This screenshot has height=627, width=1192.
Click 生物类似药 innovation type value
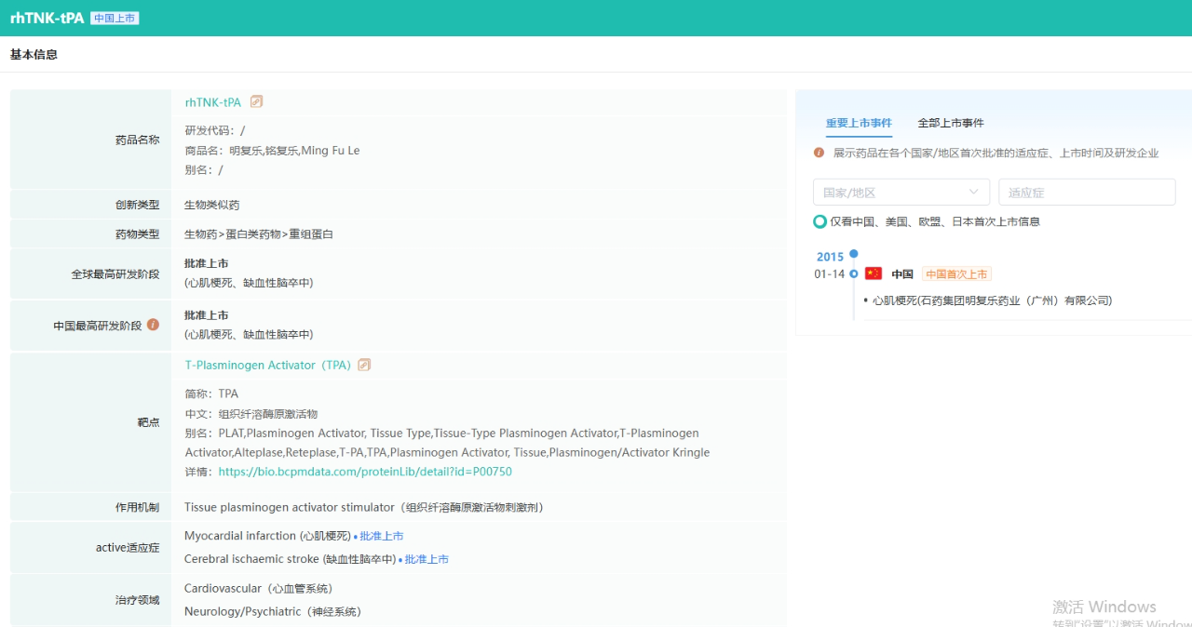tap(211, 205)
